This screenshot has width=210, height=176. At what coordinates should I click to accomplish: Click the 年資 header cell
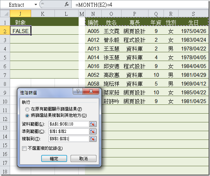point(156,22)
